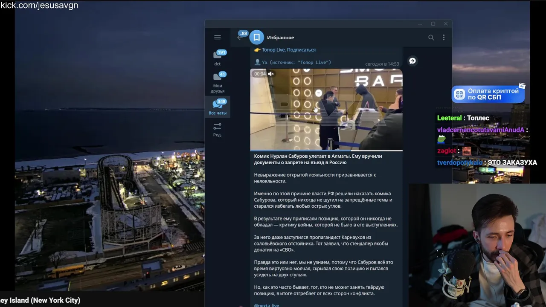The image size is (546, 307).
Task: Open the Telegram hamburger menu
Action: coord(217,38)
